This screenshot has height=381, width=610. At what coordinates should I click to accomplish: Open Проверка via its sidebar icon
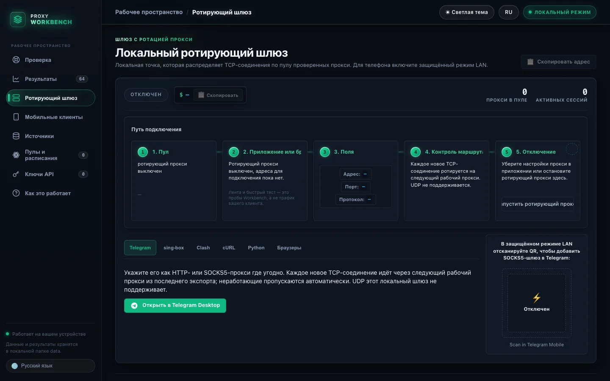pos(16,60)
